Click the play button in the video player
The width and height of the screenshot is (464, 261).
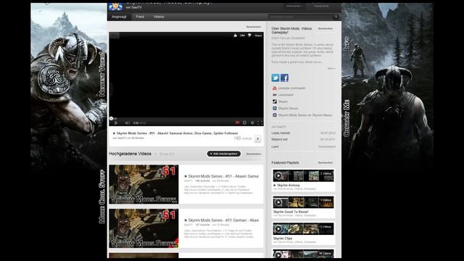pos(116,123)
